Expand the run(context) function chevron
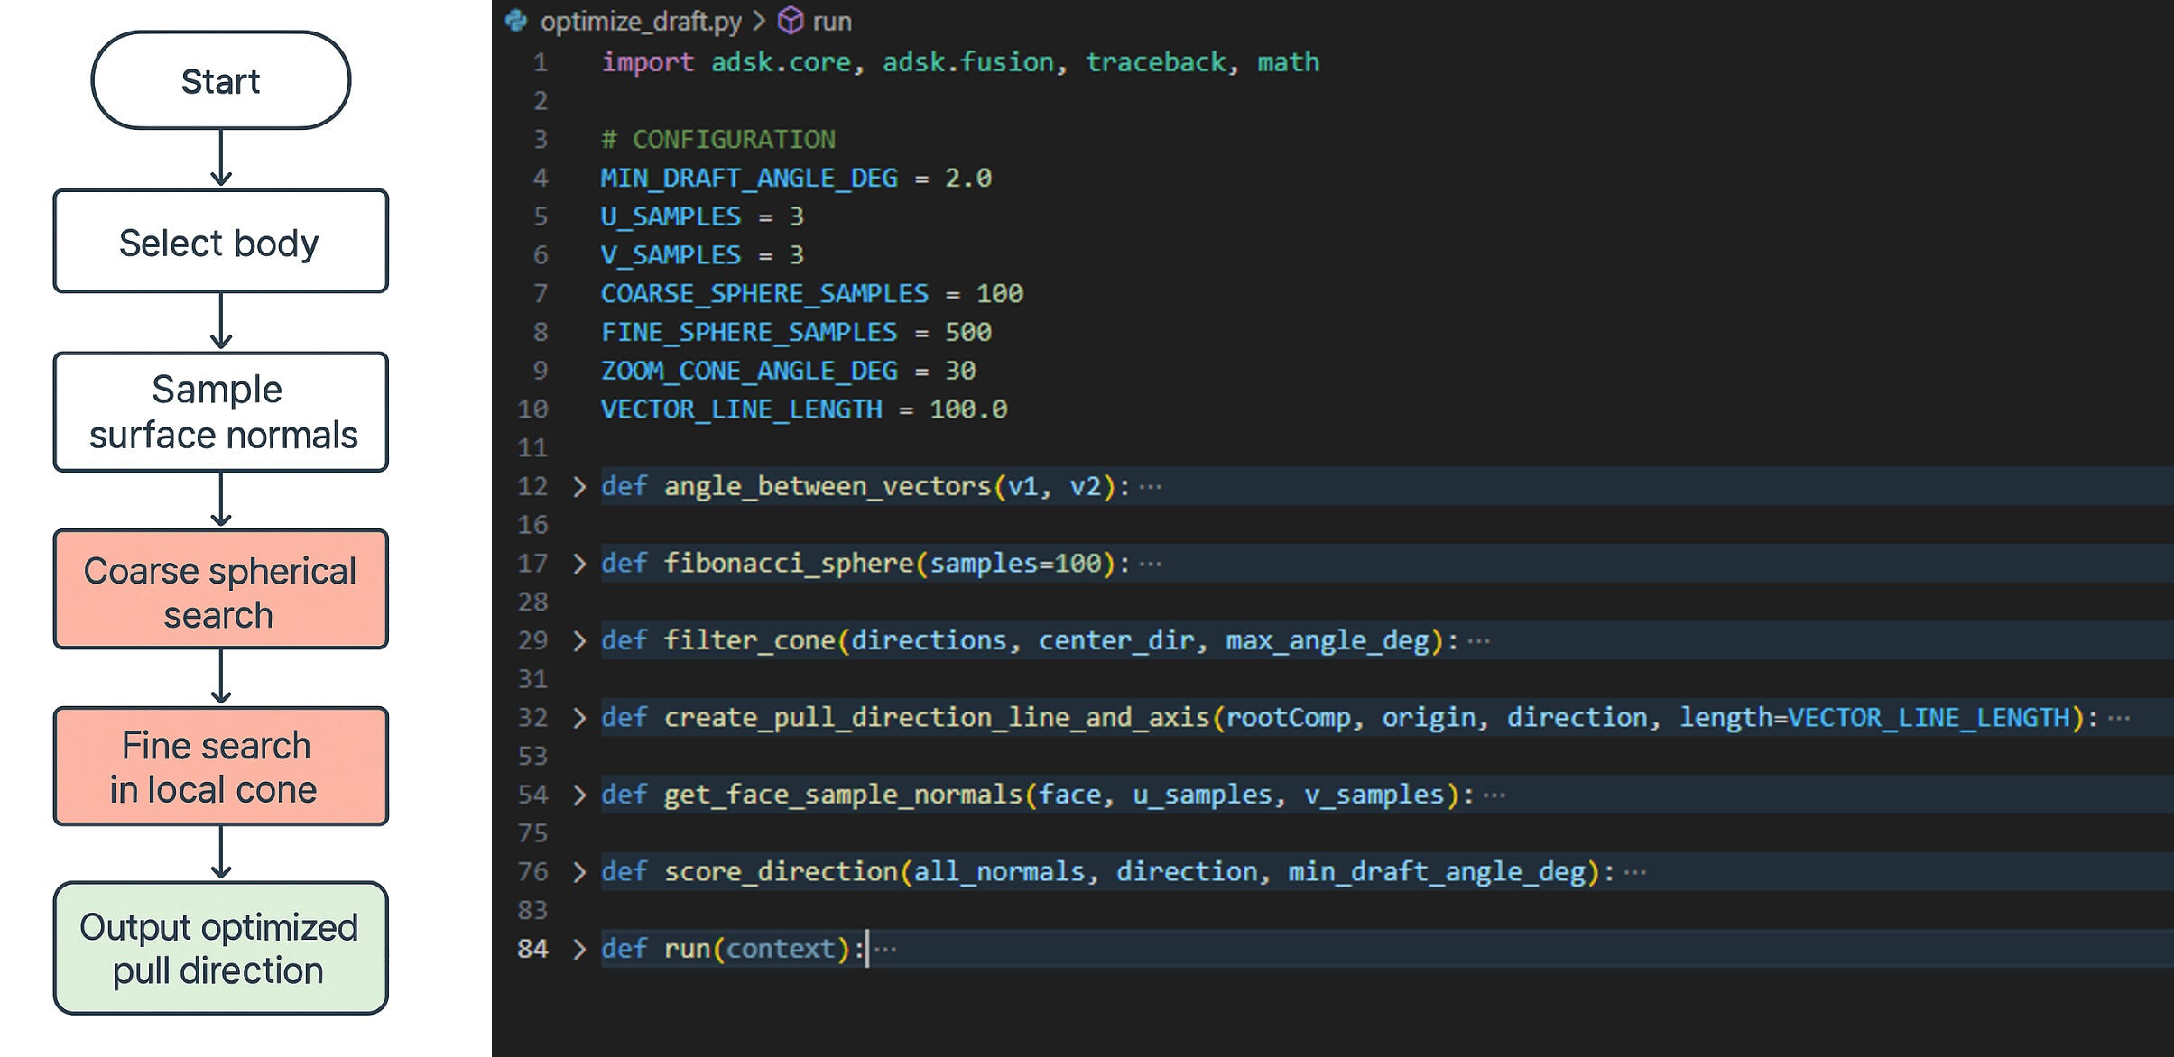Screen dimensions: 2174x1057 coord(579,949)
